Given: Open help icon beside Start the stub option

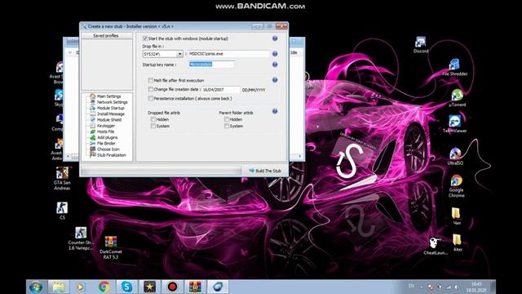Looking at the screenshot, I should 275,38.
